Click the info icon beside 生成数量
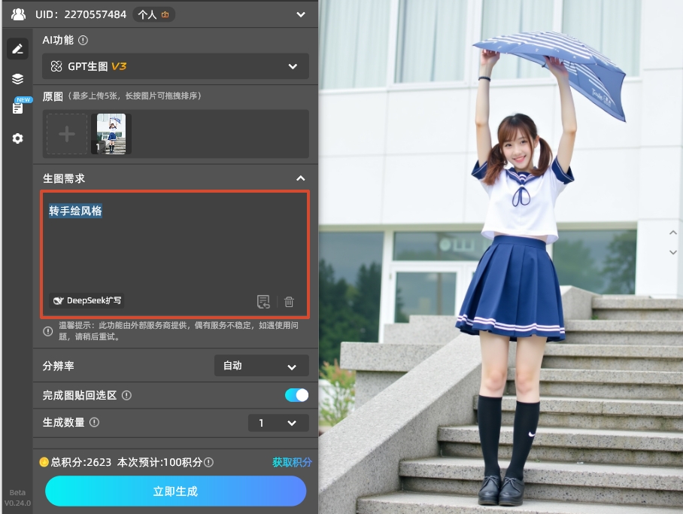Image resolution: width=683 pixels, height=514 pixels. (95, 422)
